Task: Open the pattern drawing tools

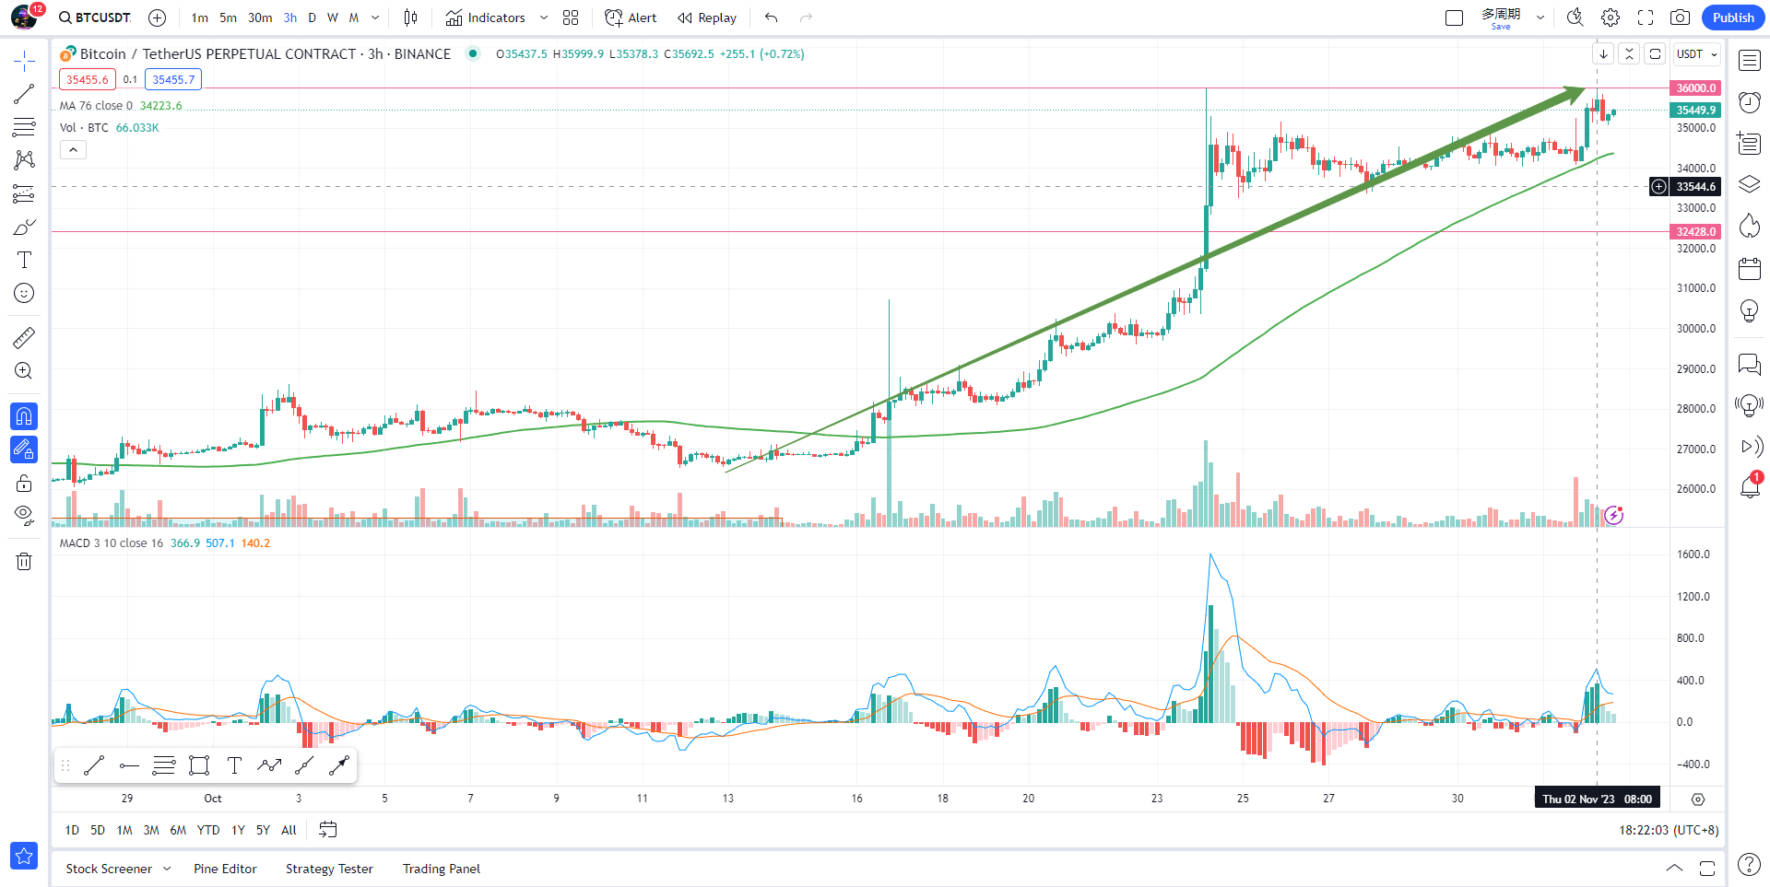Action: (24, 160)
